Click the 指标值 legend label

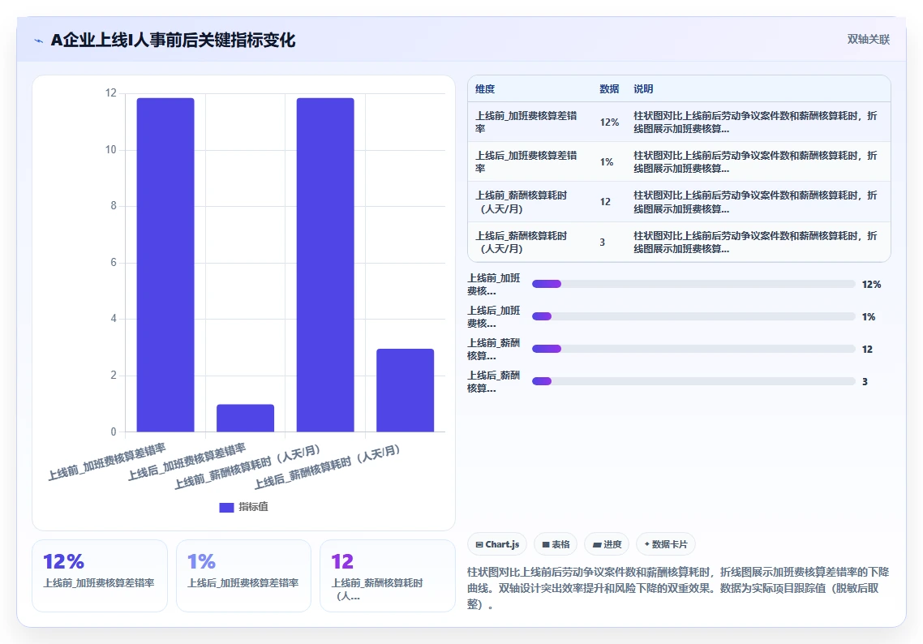253,507
